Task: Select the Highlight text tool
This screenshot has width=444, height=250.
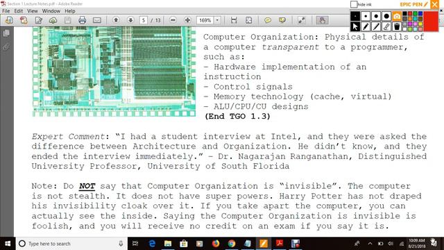Action: (282, 20)
